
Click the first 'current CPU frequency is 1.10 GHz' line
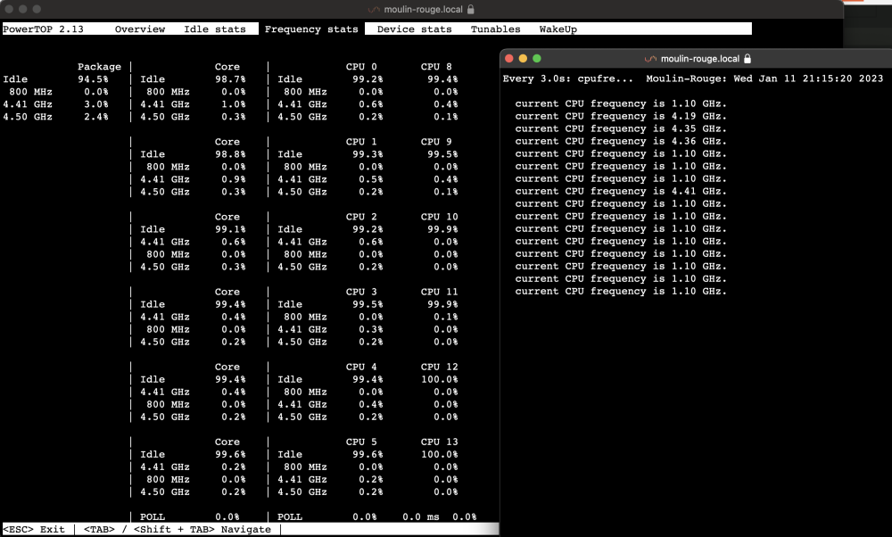point(621,103)
